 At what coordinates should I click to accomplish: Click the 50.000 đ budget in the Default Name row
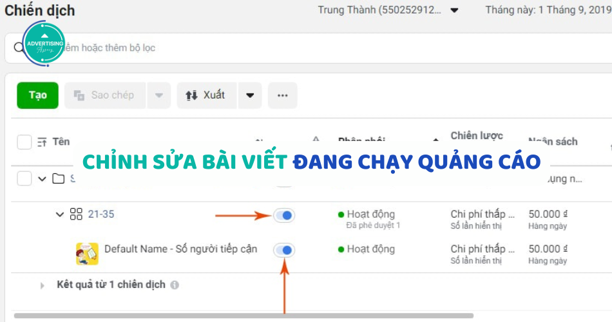point(548,249)
